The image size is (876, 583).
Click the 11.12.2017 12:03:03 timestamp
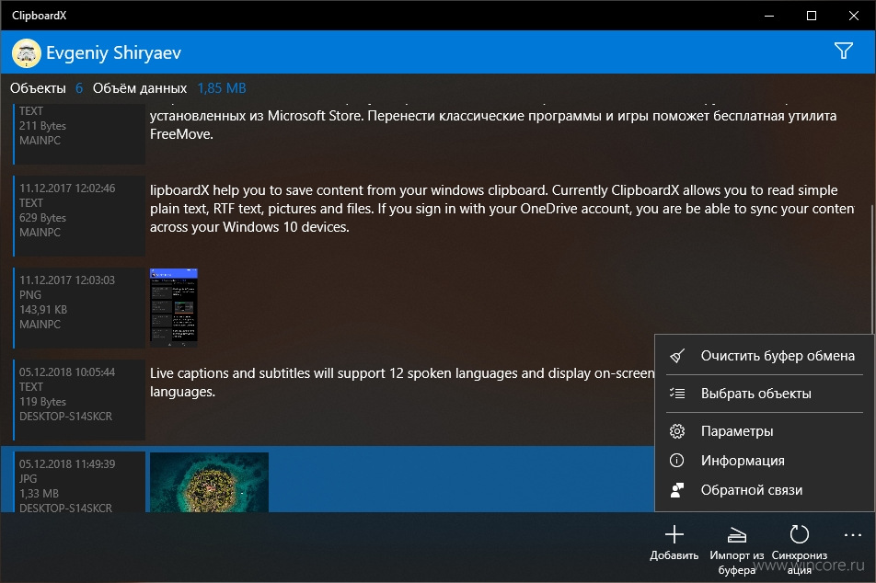pos(67,280)
